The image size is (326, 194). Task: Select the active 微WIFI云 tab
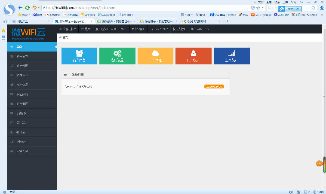[72, 21]
